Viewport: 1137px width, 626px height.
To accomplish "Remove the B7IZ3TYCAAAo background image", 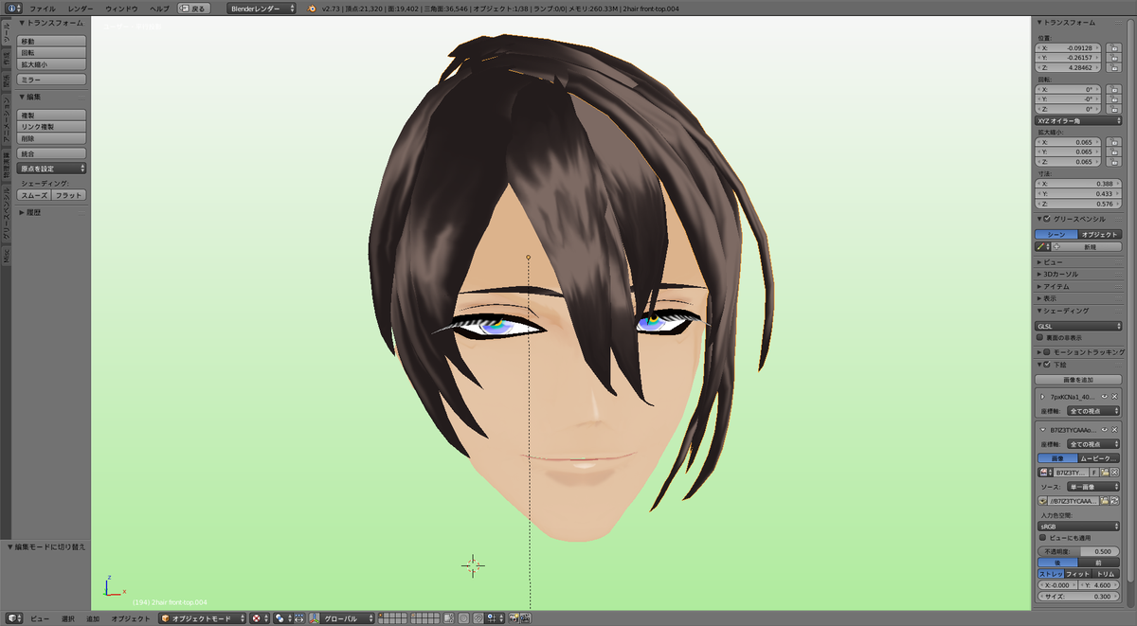I will [1114, 430].
